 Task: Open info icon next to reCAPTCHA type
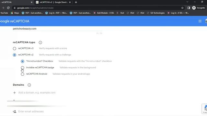click(40, 43)
